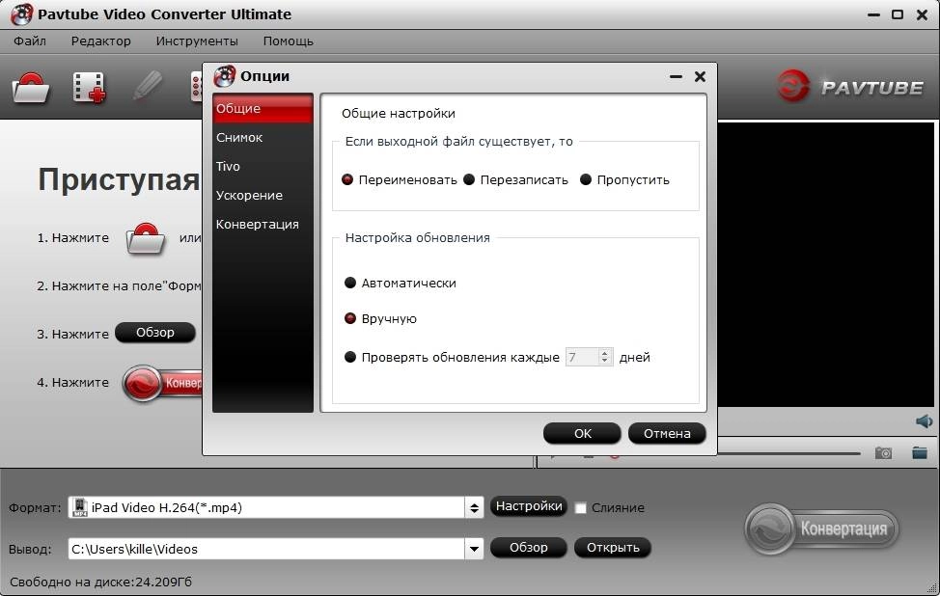Click the Вывод path text field
Screen dimensions: 940x596
pyautogui.click(x=266, y=549)
